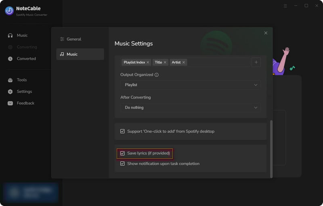Toggle Show notification upon task completion

(122, 164)
